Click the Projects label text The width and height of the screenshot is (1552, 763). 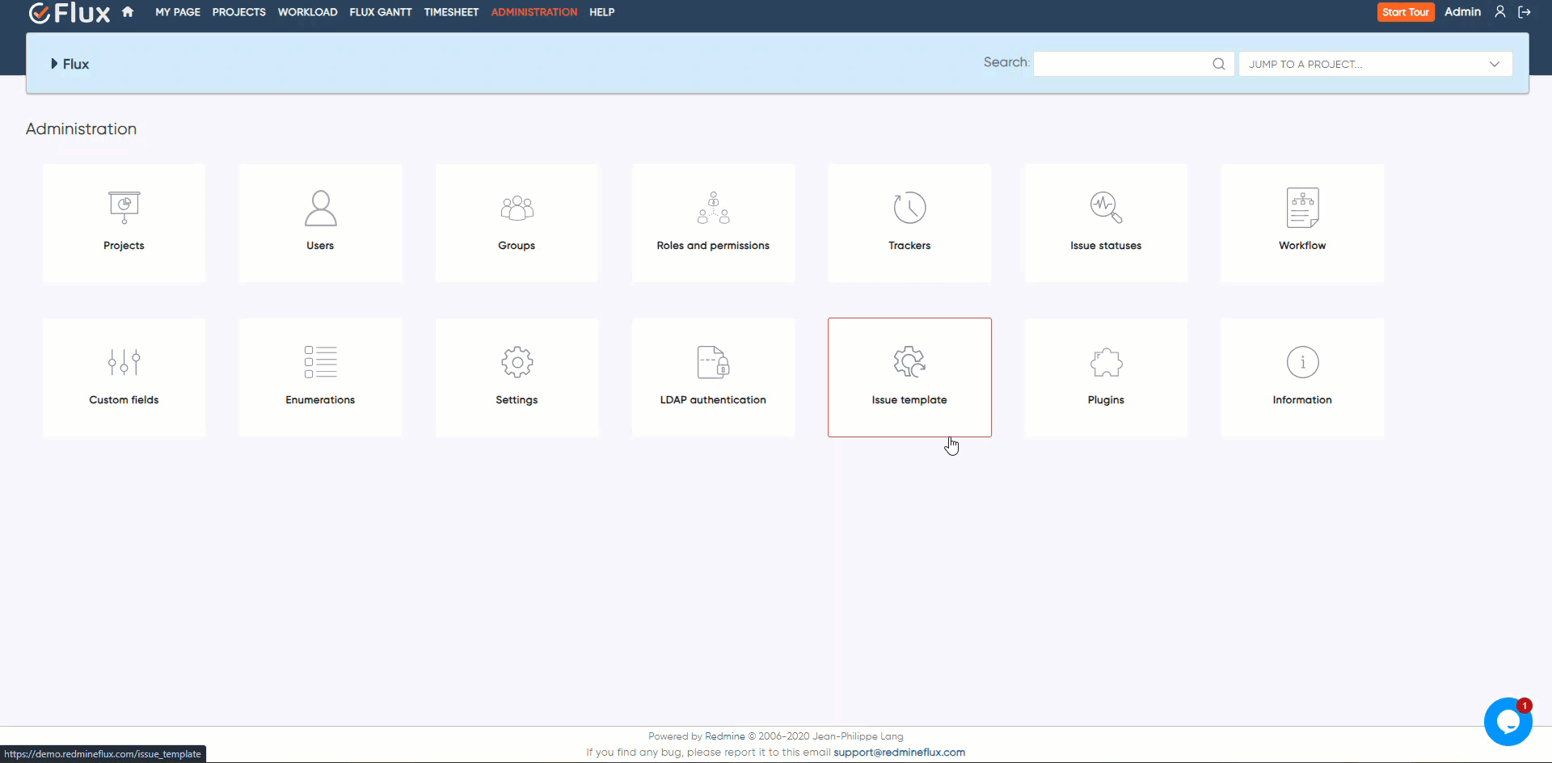coord(124,246)
